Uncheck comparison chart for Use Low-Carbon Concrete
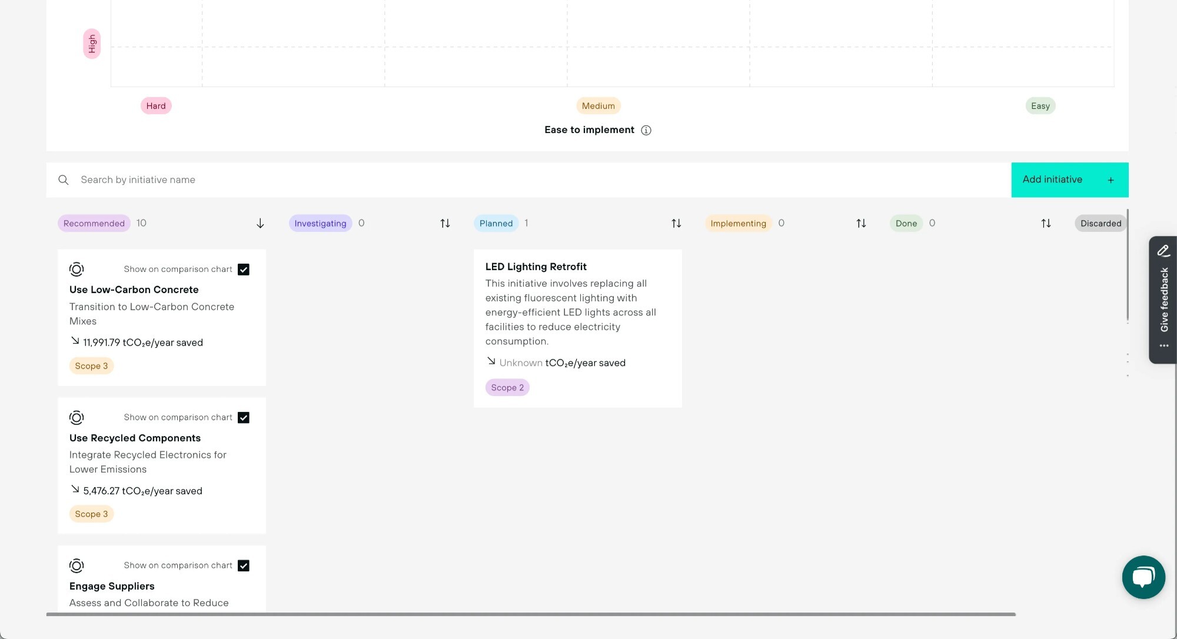Image resolution: width=1177 pixels, height=639 pixels. 244,269
